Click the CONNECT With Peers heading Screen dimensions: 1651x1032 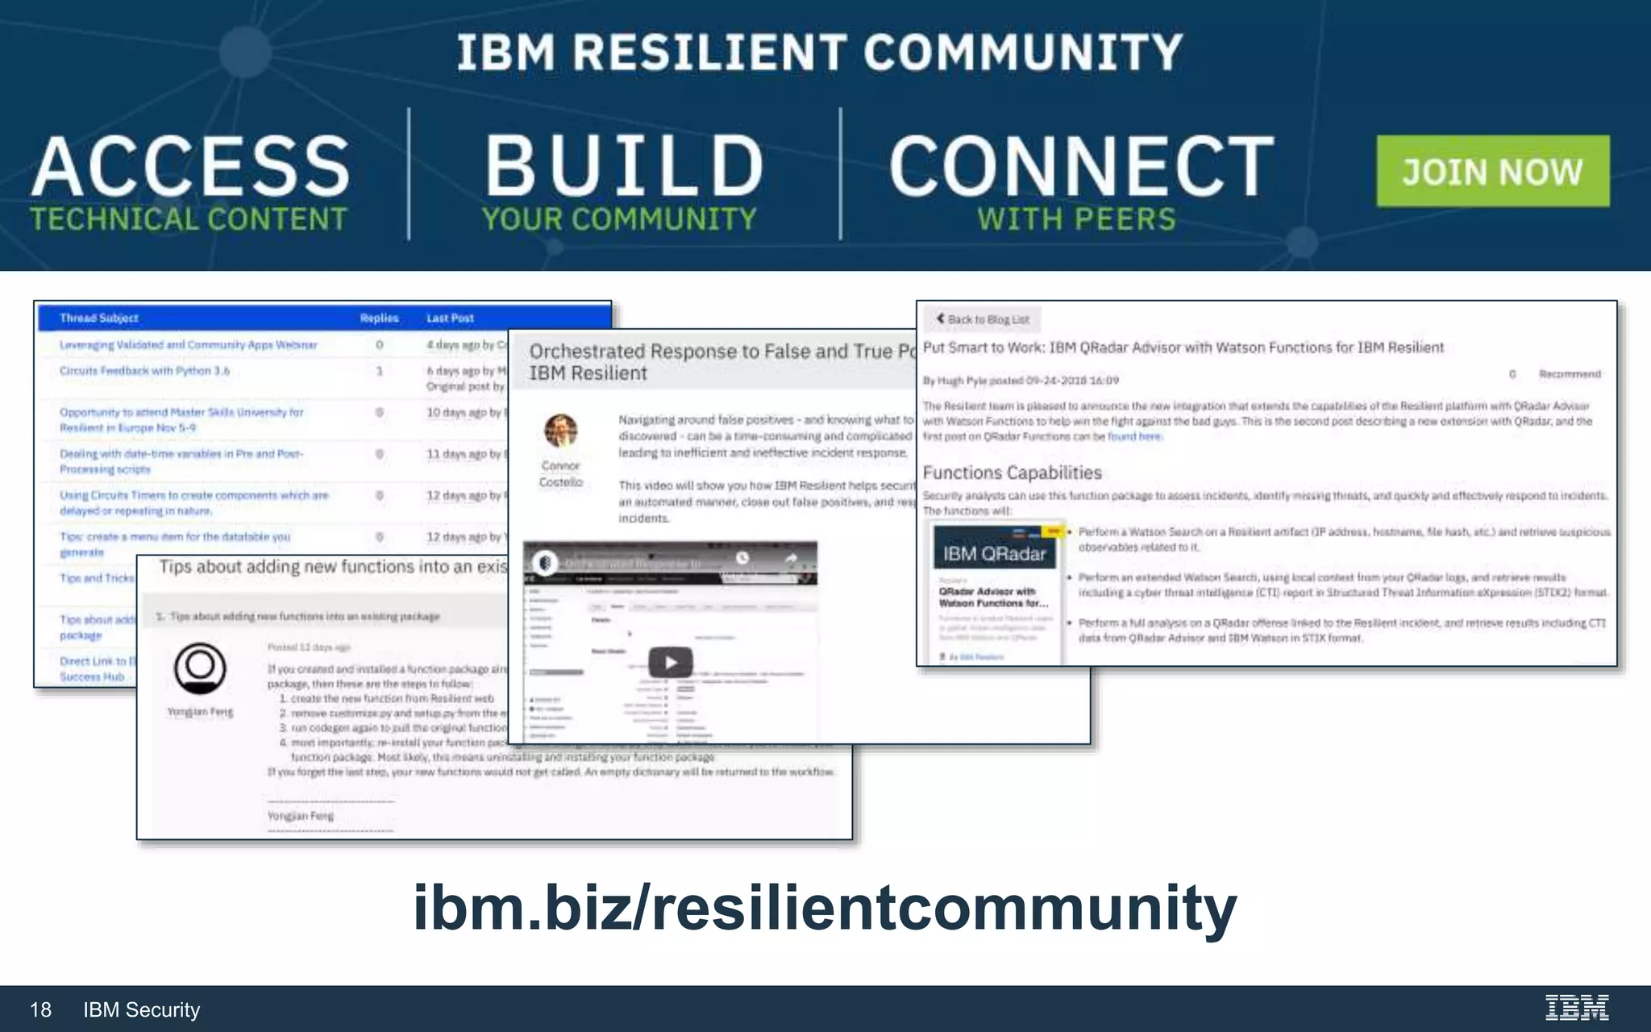click(x=1080, y=183)
